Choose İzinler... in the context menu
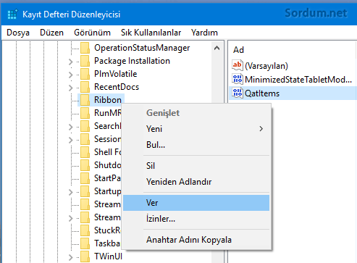This screenshot has width=357, height=263. click(196, 219)
